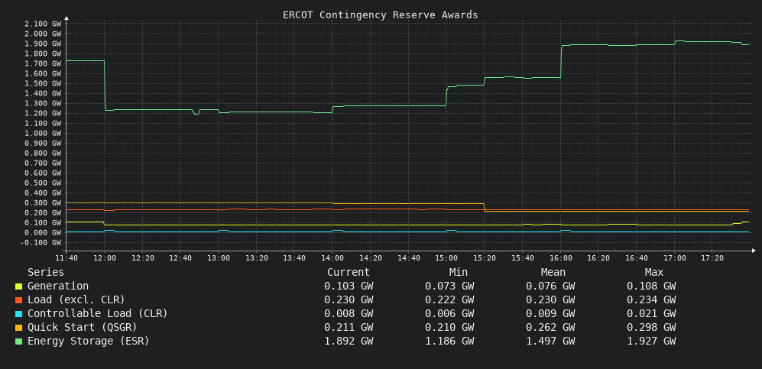Click the Max column header
762x369 pixels.
point(653,272)
